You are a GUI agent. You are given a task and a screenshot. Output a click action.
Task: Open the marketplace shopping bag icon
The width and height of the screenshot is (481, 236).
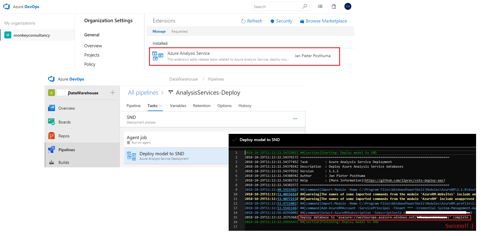[334, 6]
